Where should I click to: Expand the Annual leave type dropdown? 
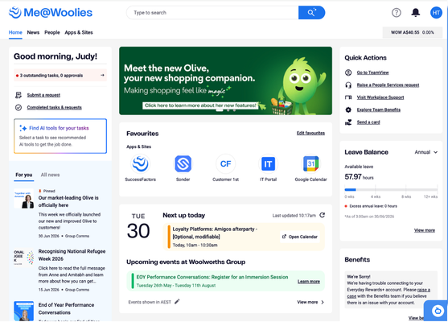426,152
